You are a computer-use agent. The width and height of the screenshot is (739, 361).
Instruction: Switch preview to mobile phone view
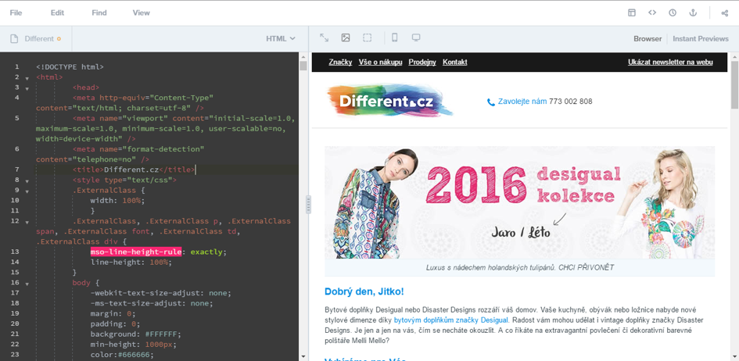pos(395,38)
